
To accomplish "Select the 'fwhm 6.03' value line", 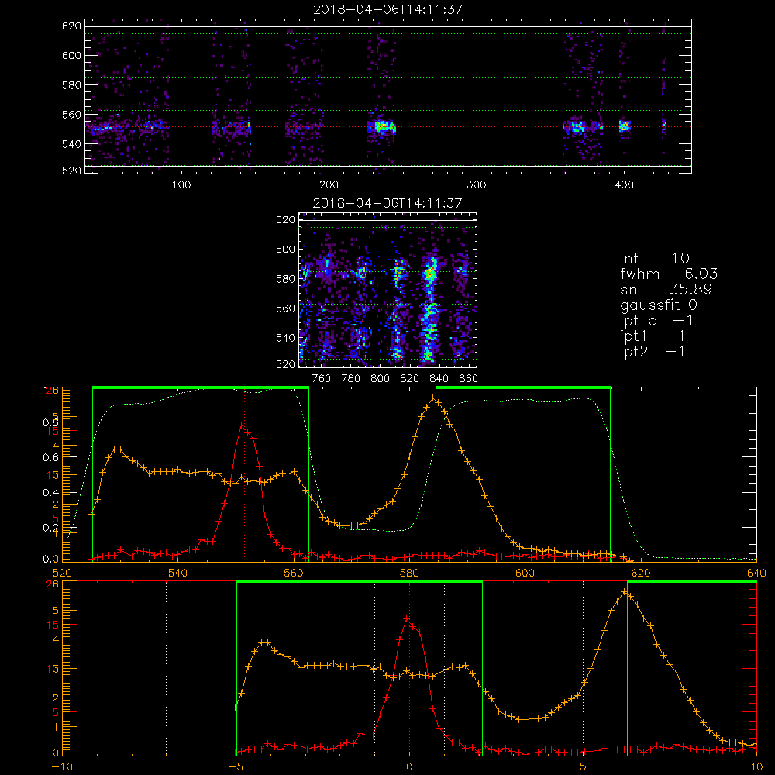I will (669, 274).
